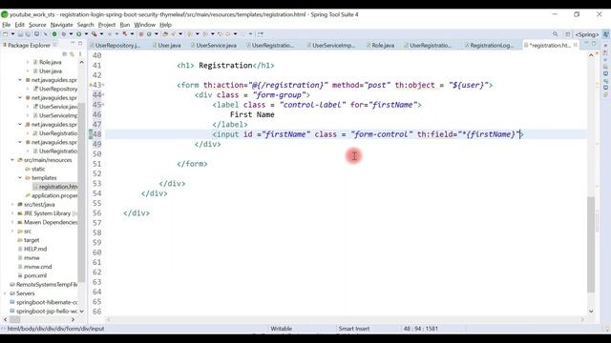Image resolution: width=611 pixels, height=343 pixels.
Task: Click Collapse All icon in Package Explorer
Action: click(65, 54)
